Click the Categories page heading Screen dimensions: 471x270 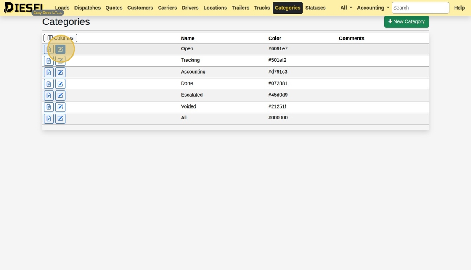click(66, 21)
